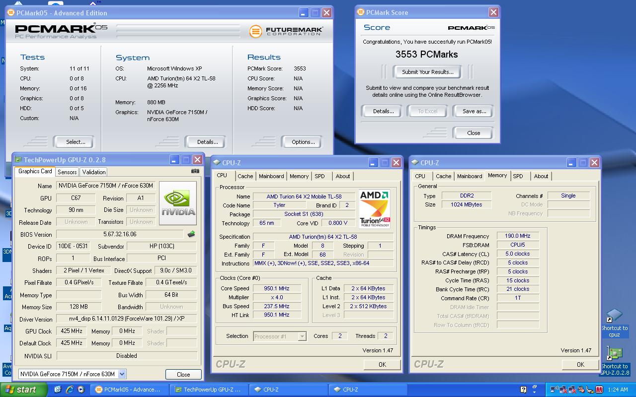
Task: Click the AMD Turion 64 X2 logo in CPU-Z
Action: (x=375, y=209)
